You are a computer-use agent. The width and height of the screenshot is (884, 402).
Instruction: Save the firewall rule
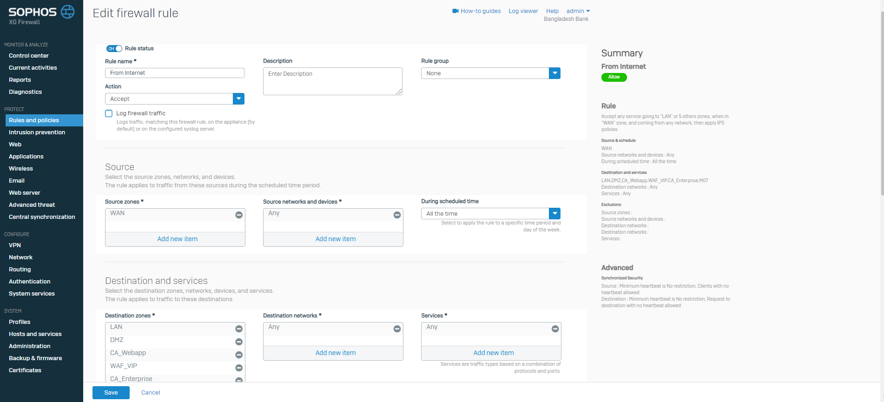pyautogui.click(x=111, y=393)
